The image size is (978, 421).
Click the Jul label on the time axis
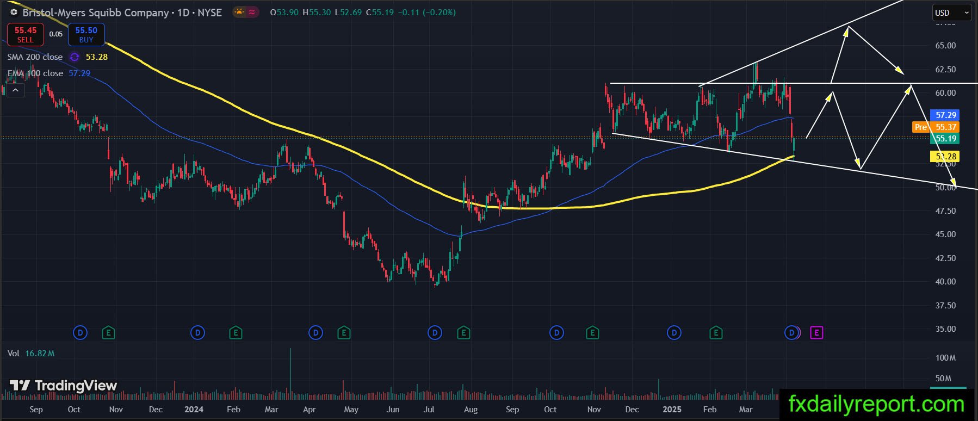click(429, 410)
